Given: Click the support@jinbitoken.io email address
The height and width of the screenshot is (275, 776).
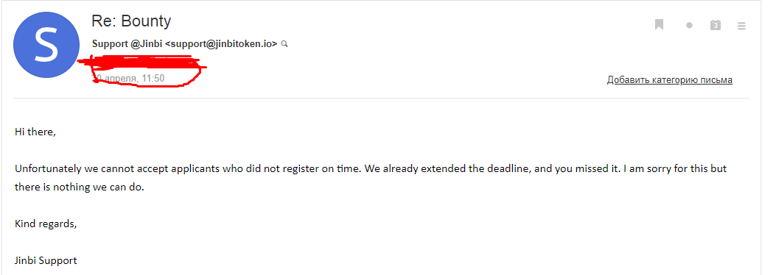Looking at the screenshot, I should 221,44.
